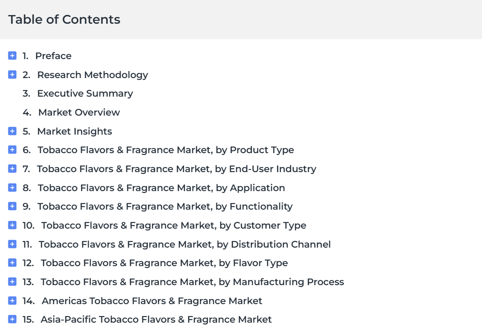Click plus icon beside by Application
This screenshot has height=330, width=482.
tap(12, 188)
